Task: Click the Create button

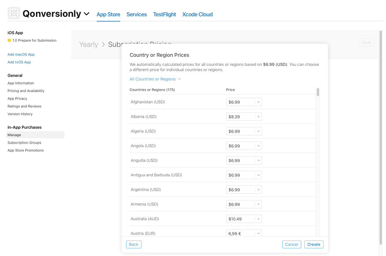Action: pos(314,244)
